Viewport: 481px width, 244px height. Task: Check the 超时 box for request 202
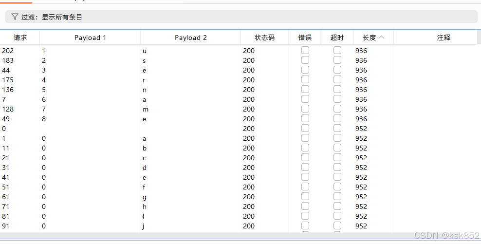pos(337,50)
